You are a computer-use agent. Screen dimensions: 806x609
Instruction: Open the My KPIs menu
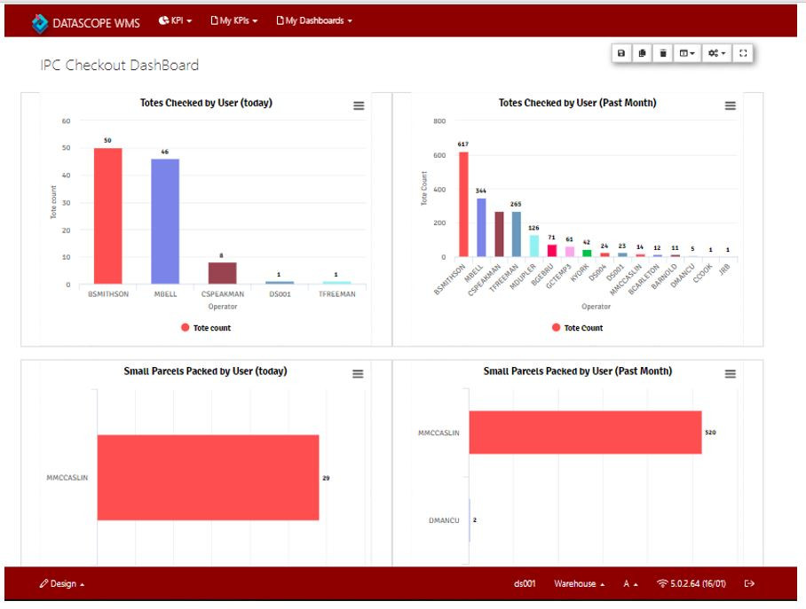[x=233, y=21]
